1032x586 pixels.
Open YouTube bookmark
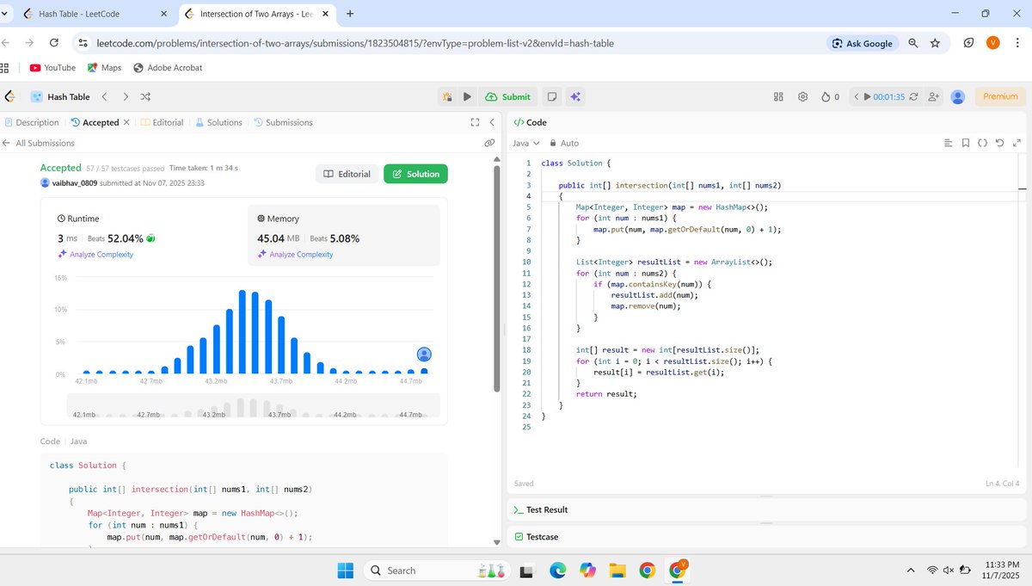[x=52, y=67]
